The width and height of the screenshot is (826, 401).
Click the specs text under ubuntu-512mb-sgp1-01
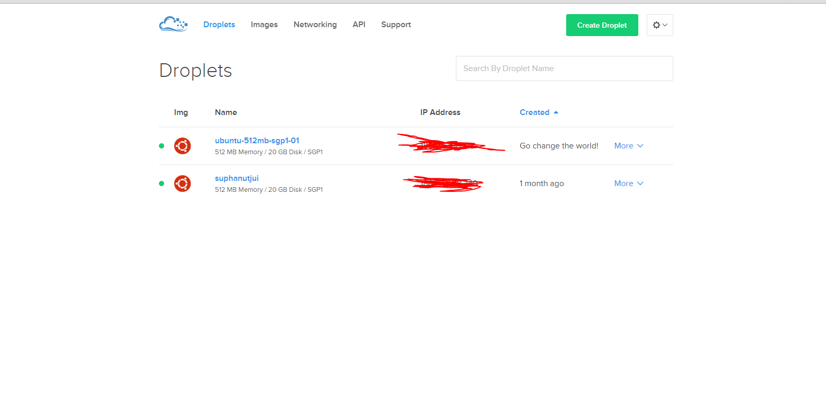click(269, 152)
